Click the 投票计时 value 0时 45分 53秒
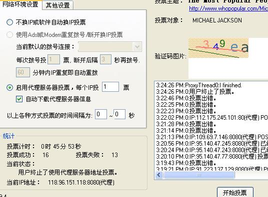The image size is (268, 197). point(61,147)
